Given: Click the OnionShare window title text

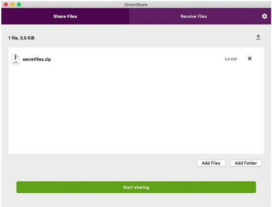Looking at the screenshot, I should 136,4.
